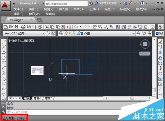Open the user account 2871232708 dropdown
Viewport: 165px width, 121px height.
point(121,3)
